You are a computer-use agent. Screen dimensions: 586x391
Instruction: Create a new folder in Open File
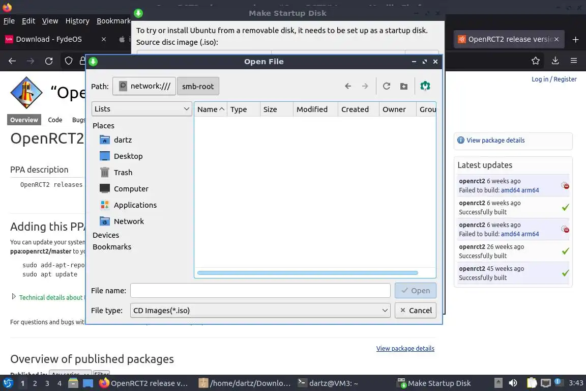403,86
